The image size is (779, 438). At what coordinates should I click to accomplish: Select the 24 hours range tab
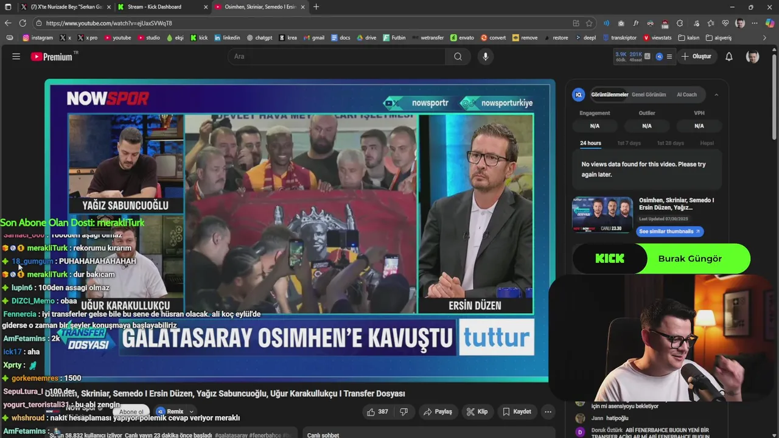[590, 144]
